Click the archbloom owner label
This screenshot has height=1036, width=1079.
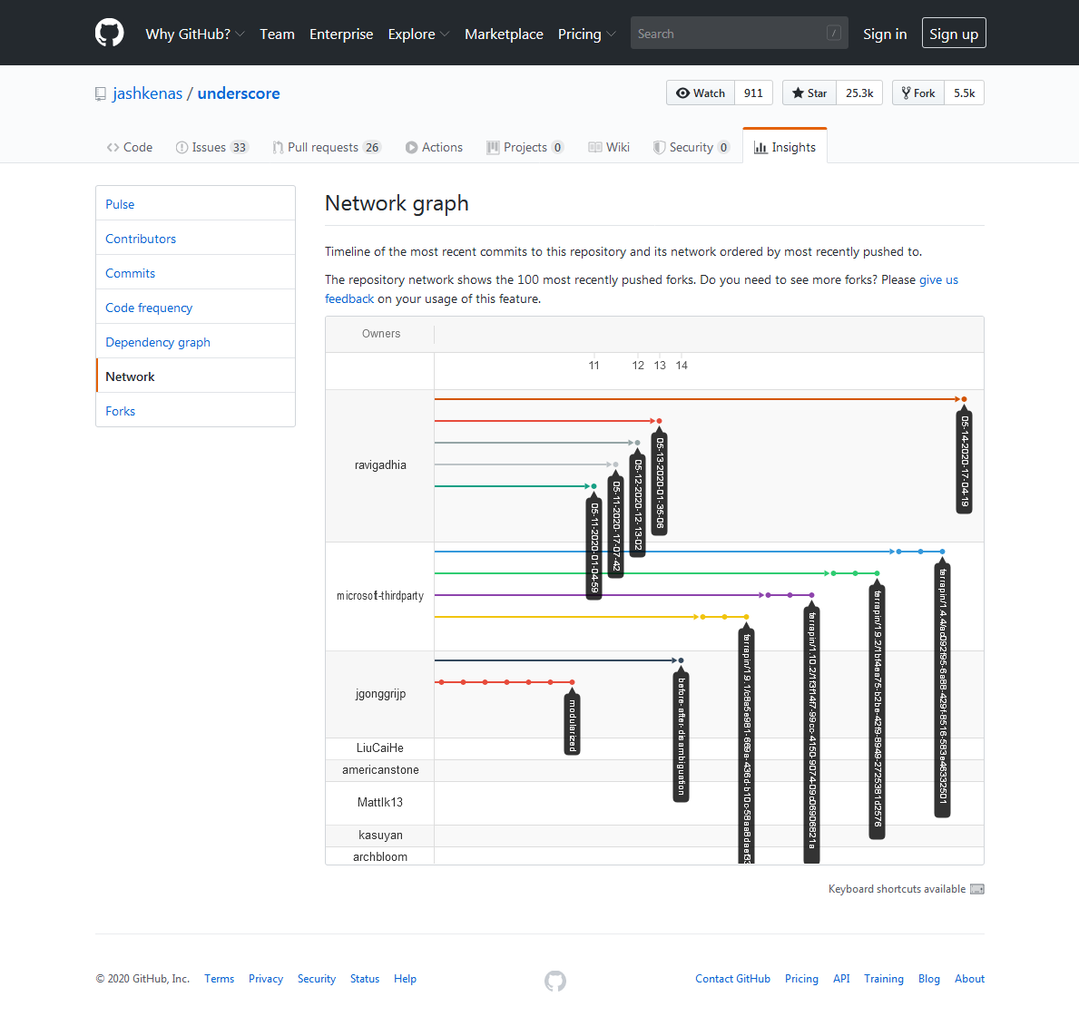pos(380,856)
